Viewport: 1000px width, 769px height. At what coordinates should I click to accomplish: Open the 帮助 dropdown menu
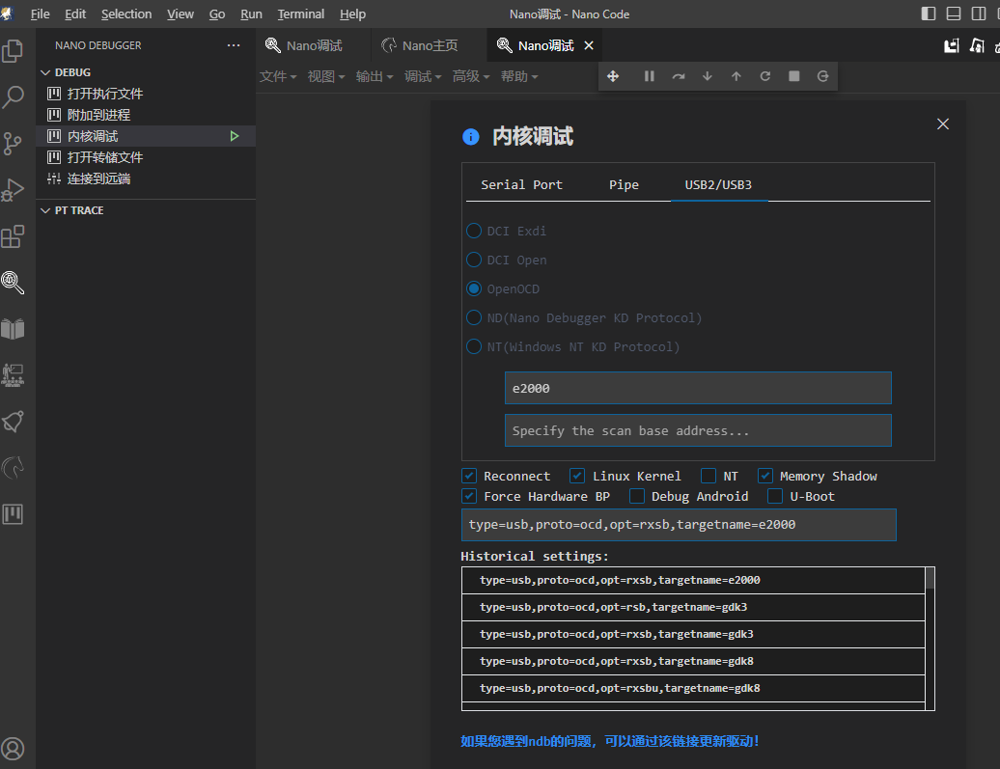tap(519, 76)
